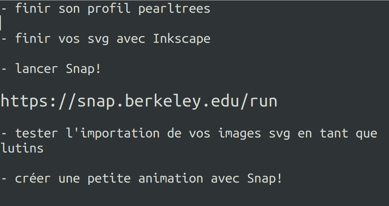The image size is (389, 206).
Task: Click "svg" in the Inkscape line
Action: click(98, 39)
